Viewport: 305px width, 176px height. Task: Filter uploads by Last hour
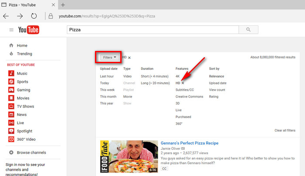[x=107, y=76]
